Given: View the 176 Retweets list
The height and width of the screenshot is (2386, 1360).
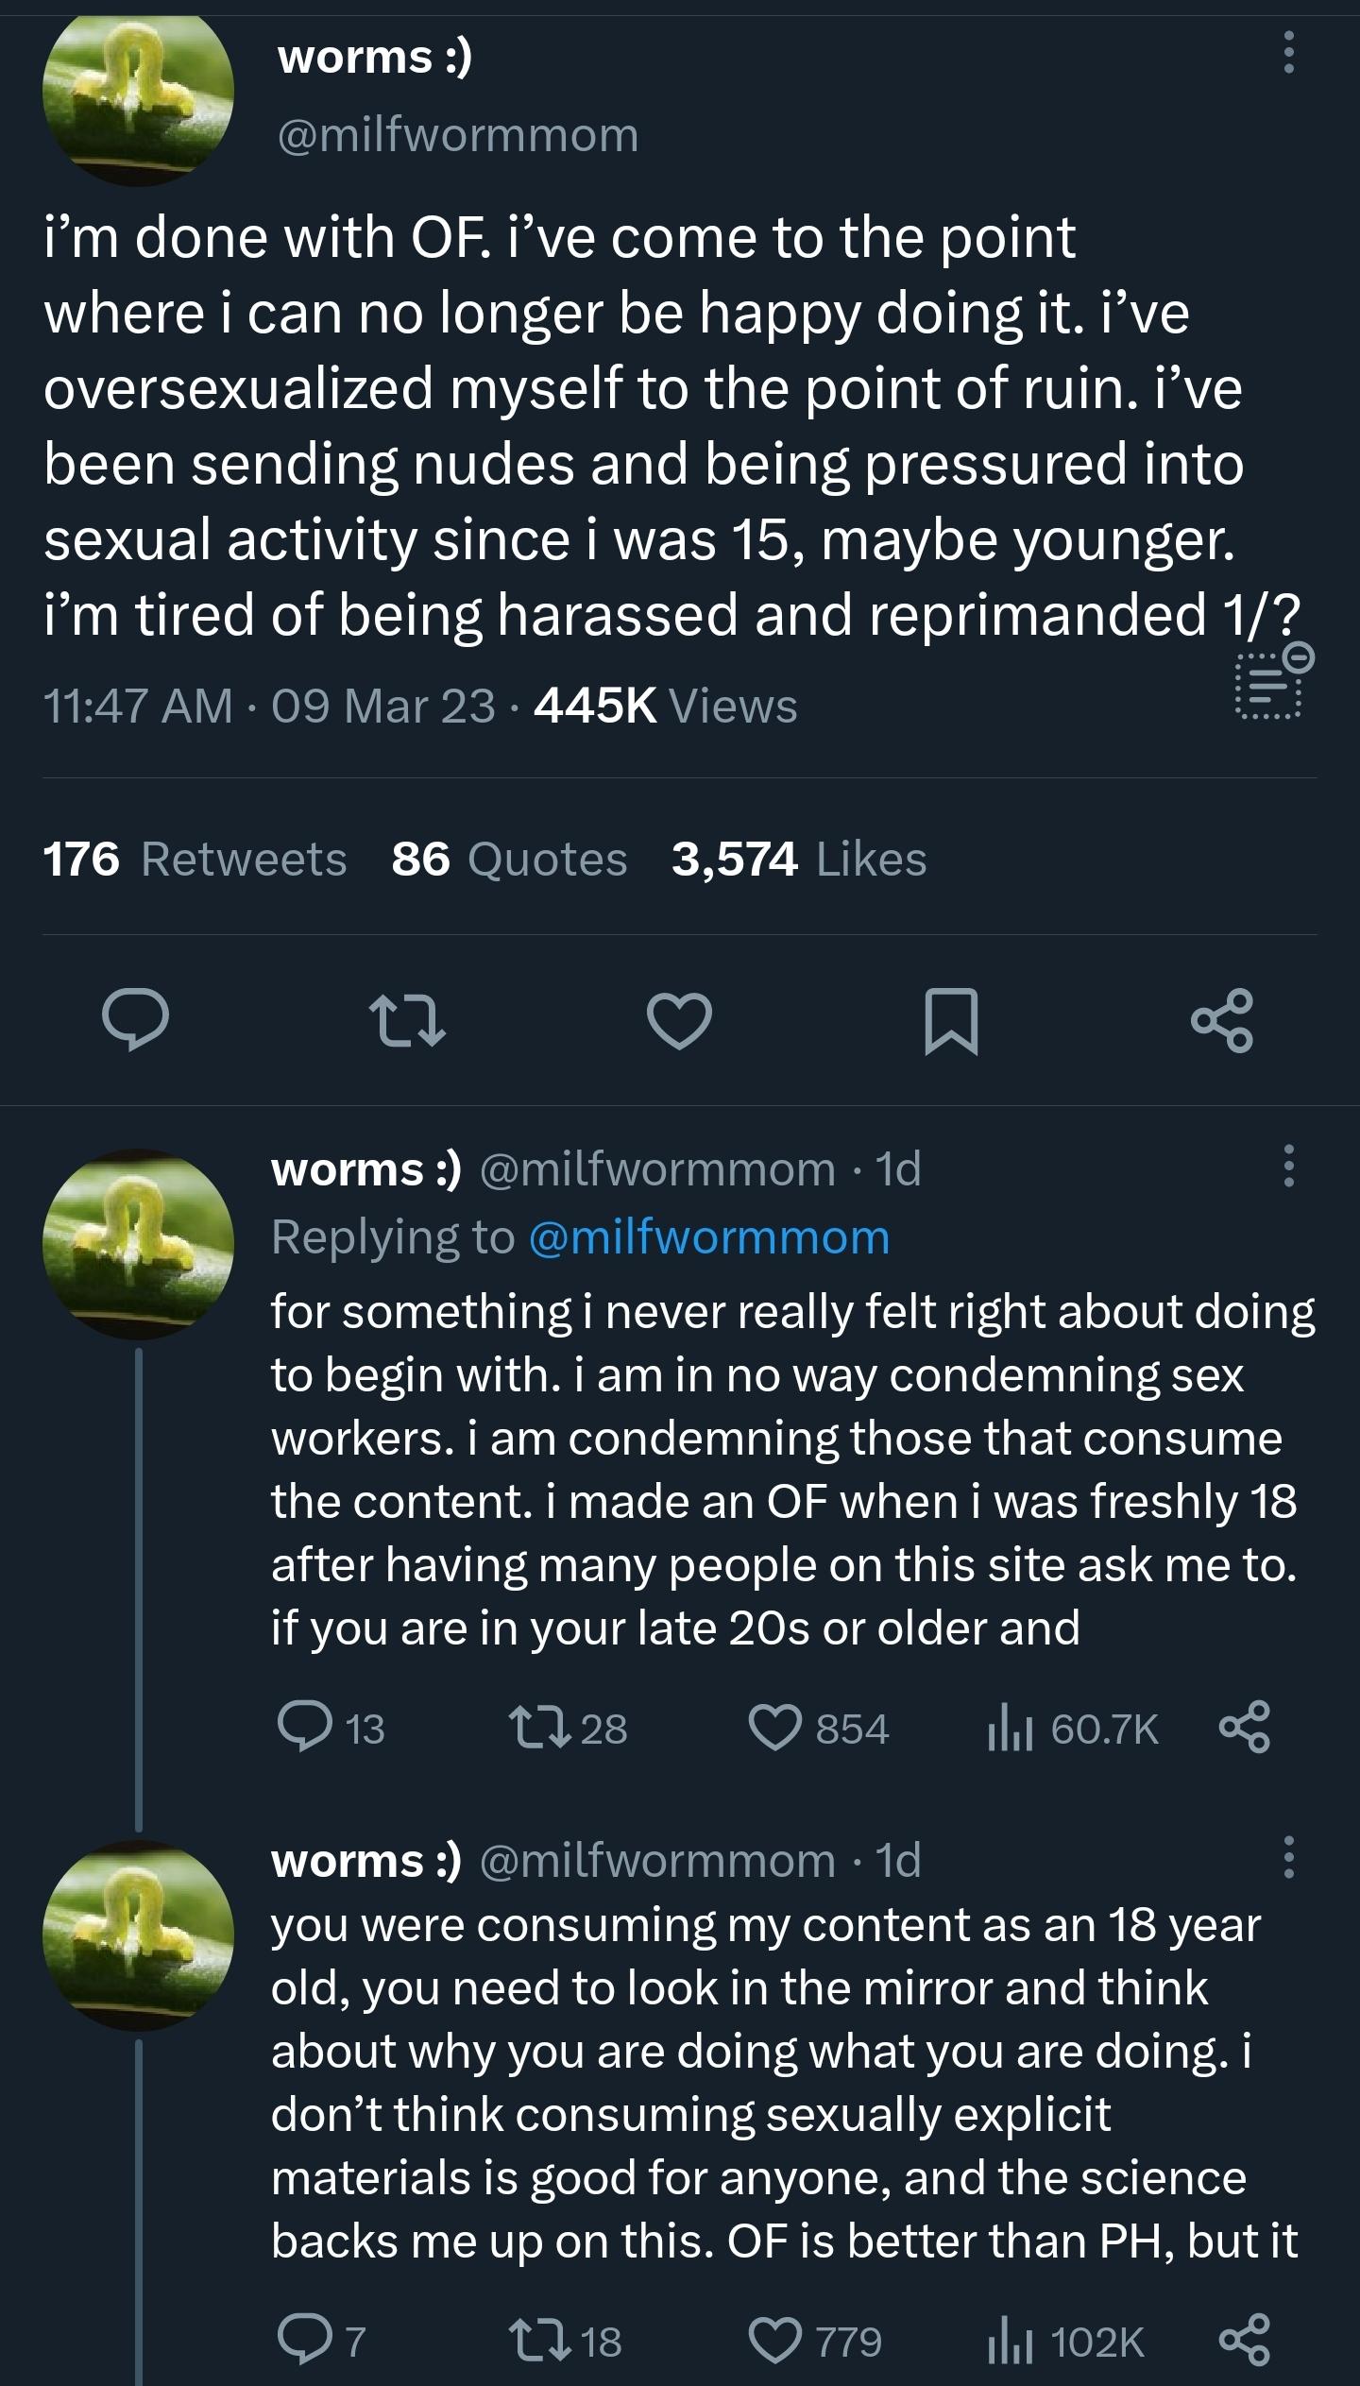Looking at the screenshot, I should click(195, 859).
